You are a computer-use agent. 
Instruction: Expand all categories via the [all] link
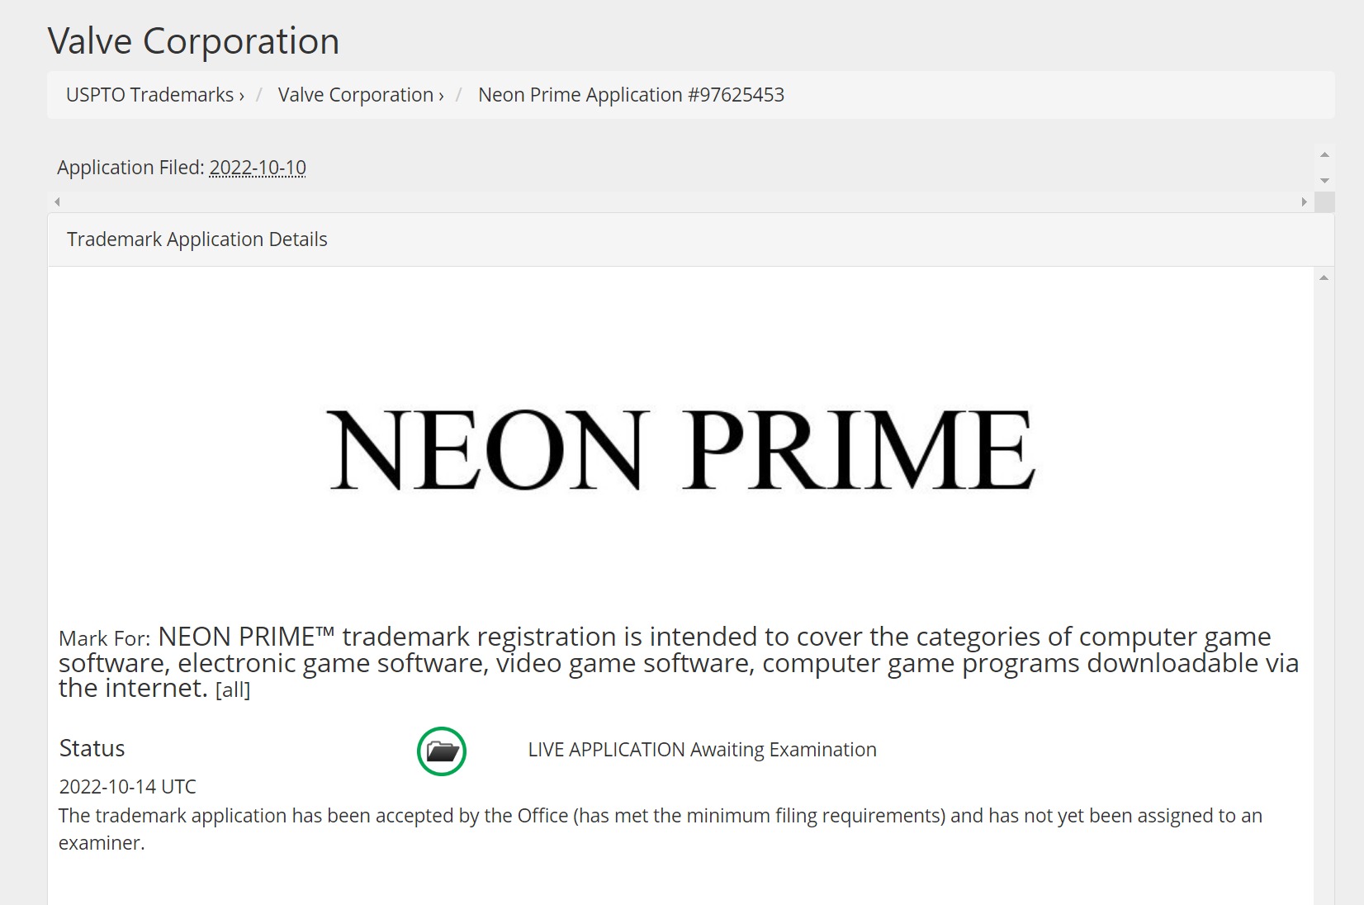tap(234, 690)
